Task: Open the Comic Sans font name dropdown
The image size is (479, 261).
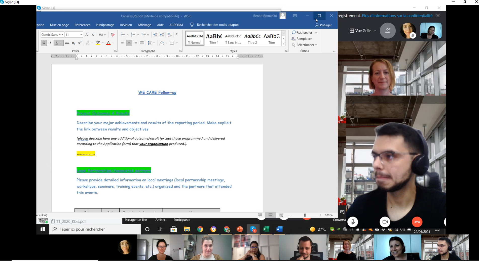Action: 62,35
